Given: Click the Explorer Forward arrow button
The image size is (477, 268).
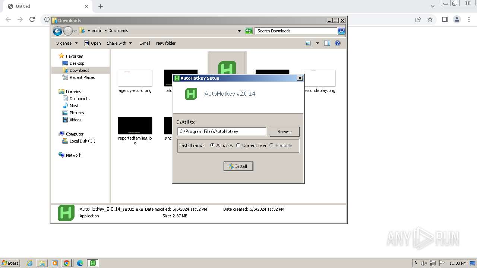Looking at the screenshot, I should (x=68, y=31).
